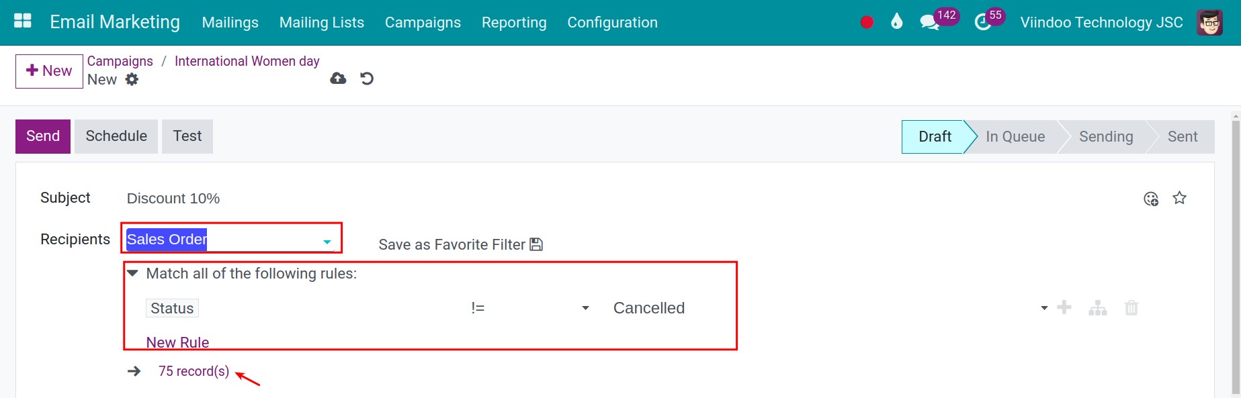Add a new rule with plus icon
This screenshot has width=1241, height=398.
point(1064,307)
